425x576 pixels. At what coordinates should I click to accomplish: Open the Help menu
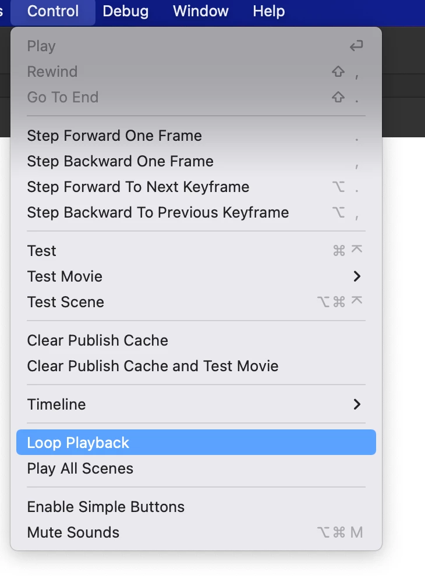pos(268,11)
